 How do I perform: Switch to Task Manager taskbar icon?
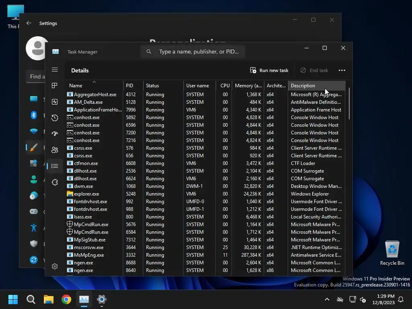84,299
